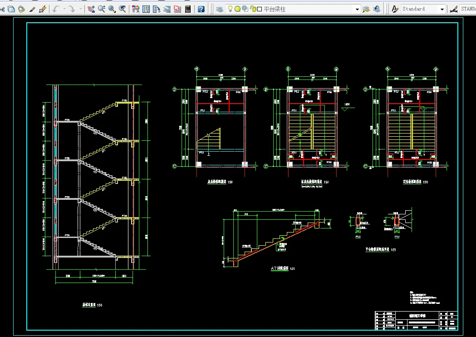Open the Text Style manager icon
The width and height of the screenshot is (476, 337).
point(395,9)
